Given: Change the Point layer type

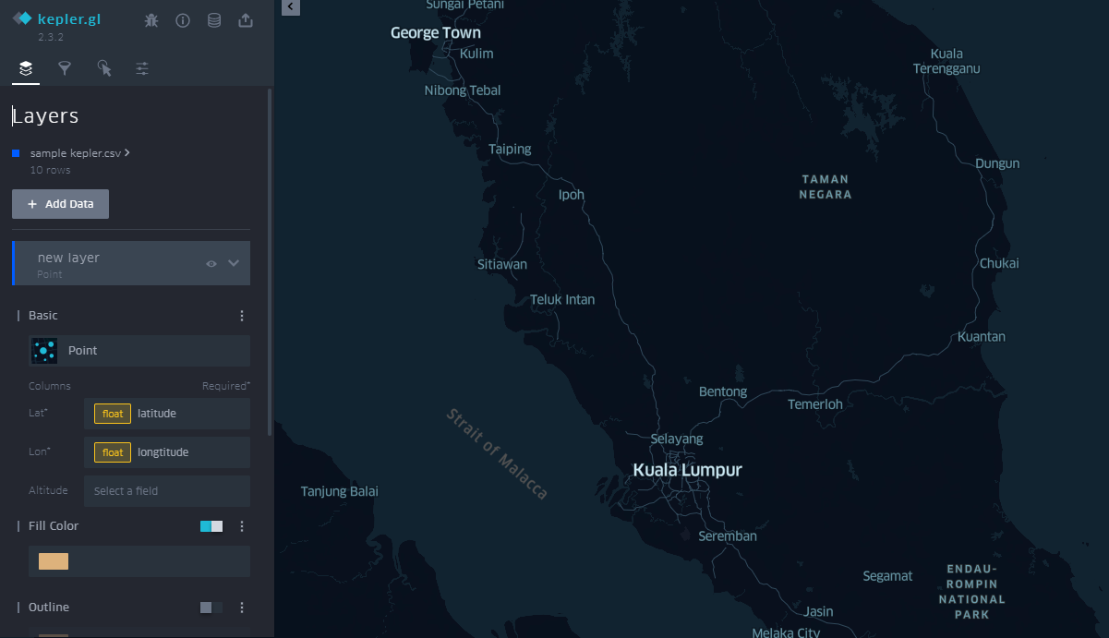Looking at the screenshot, I should (139, 350).
